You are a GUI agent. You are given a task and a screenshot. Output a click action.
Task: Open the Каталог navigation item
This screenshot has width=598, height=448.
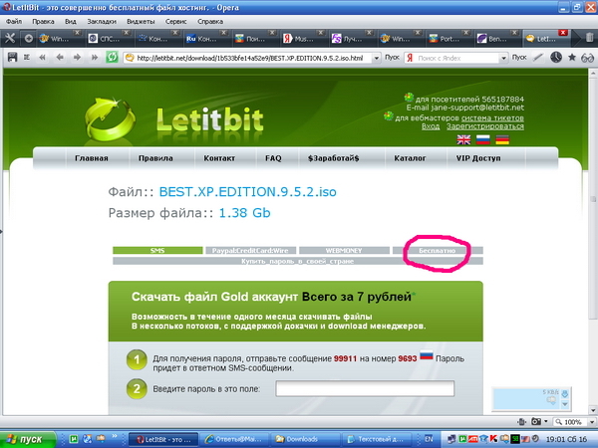tap(410, 158)
